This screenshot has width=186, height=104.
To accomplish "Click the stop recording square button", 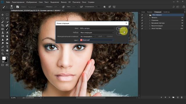I will point(161,97).
